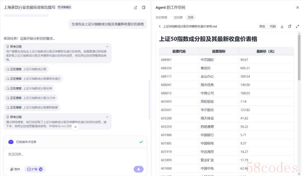This screenshot has width=302, height=176.
Task: Click the blue agent avatar icon
Action: (x=11, y=142)
